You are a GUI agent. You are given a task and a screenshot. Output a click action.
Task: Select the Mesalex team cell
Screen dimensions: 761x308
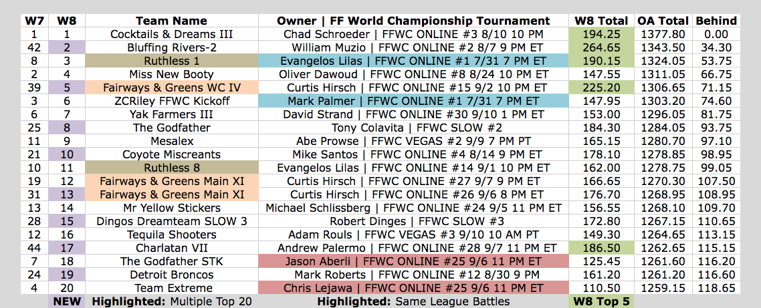click(171, 141)
